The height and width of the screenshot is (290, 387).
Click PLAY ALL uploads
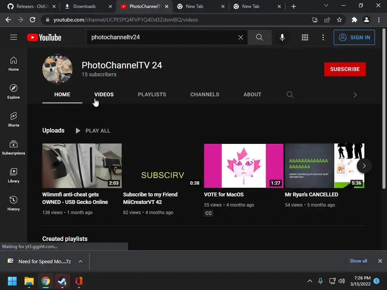93,131
